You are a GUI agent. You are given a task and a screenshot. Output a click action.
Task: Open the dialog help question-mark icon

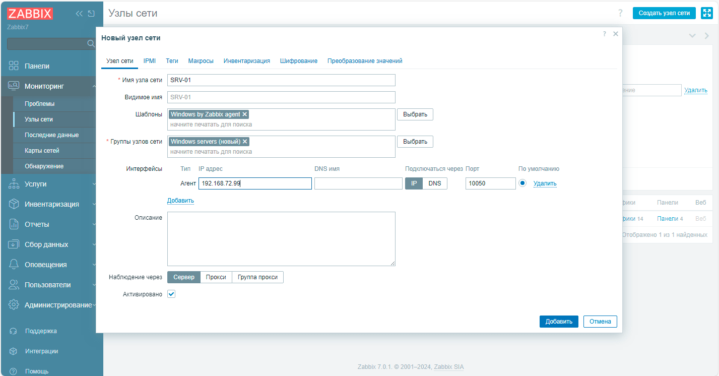tap(604, 34)
